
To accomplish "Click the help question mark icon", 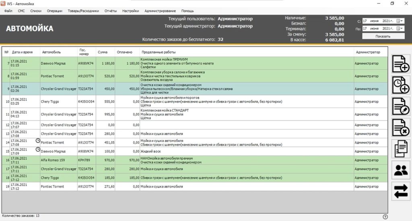I will (385, 217).
